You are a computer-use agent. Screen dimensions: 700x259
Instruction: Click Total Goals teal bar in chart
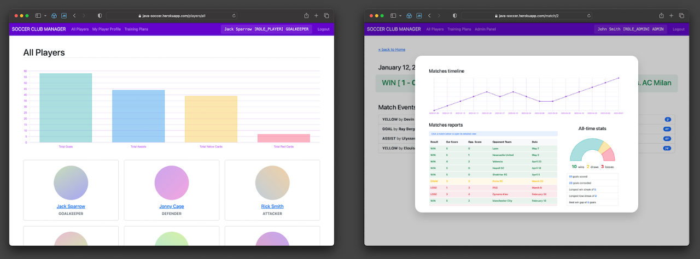click(x=66, y=108)
